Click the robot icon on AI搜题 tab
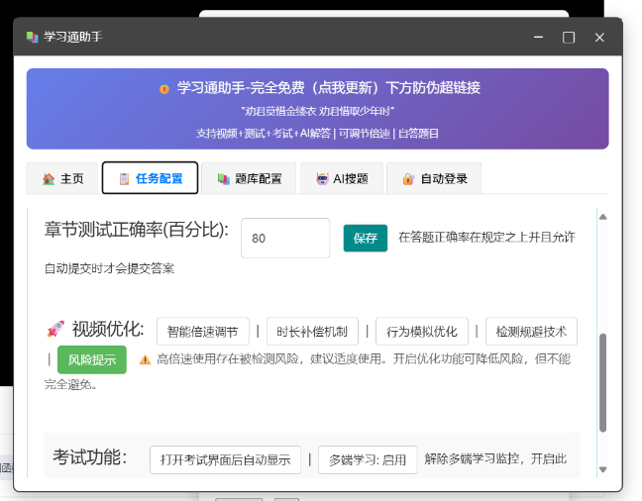 322,179
